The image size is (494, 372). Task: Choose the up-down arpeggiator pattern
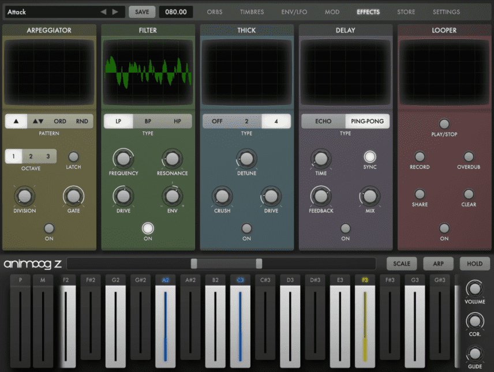coord(38,121)
